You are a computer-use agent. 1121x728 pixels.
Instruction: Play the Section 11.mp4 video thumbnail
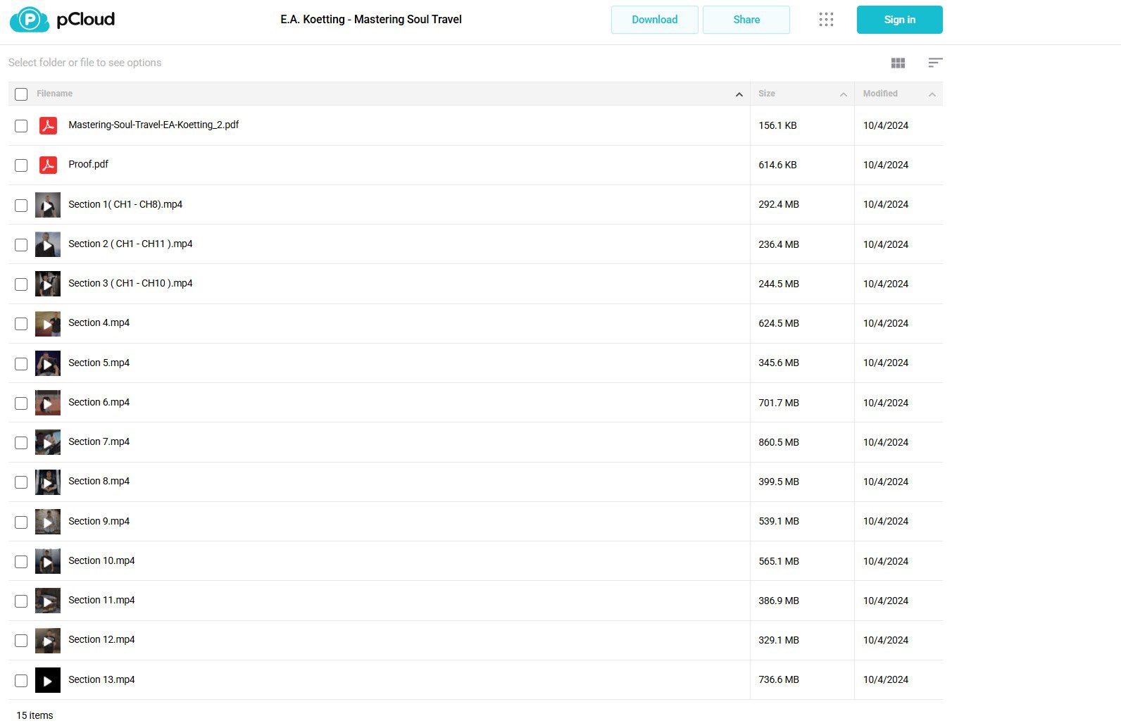[48, 601]
